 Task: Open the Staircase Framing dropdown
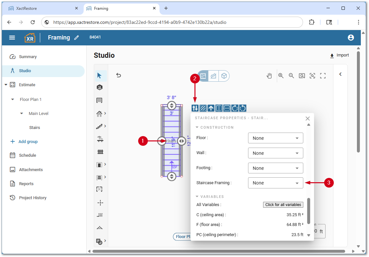click(x=276, y=183)
